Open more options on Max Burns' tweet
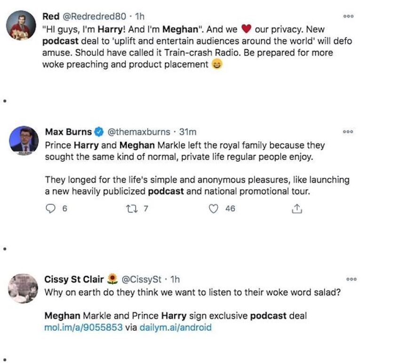 tap(349, 132)
